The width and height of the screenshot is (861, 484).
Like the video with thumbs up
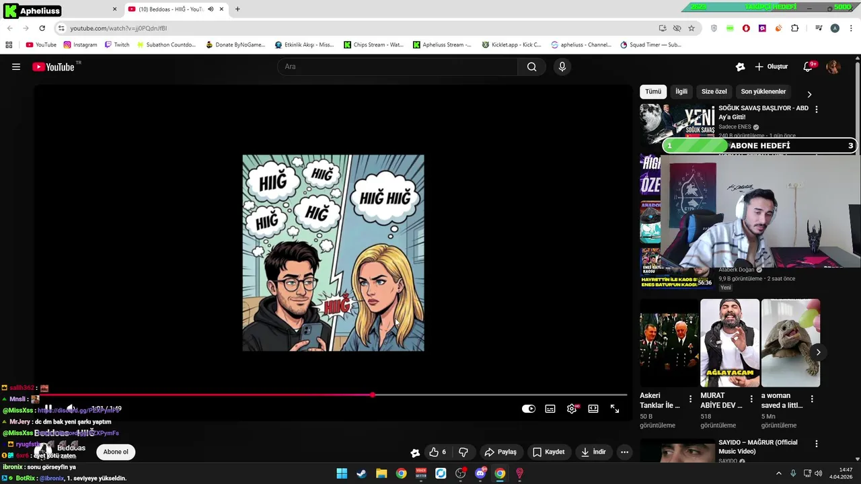click(x=438, y=452)
